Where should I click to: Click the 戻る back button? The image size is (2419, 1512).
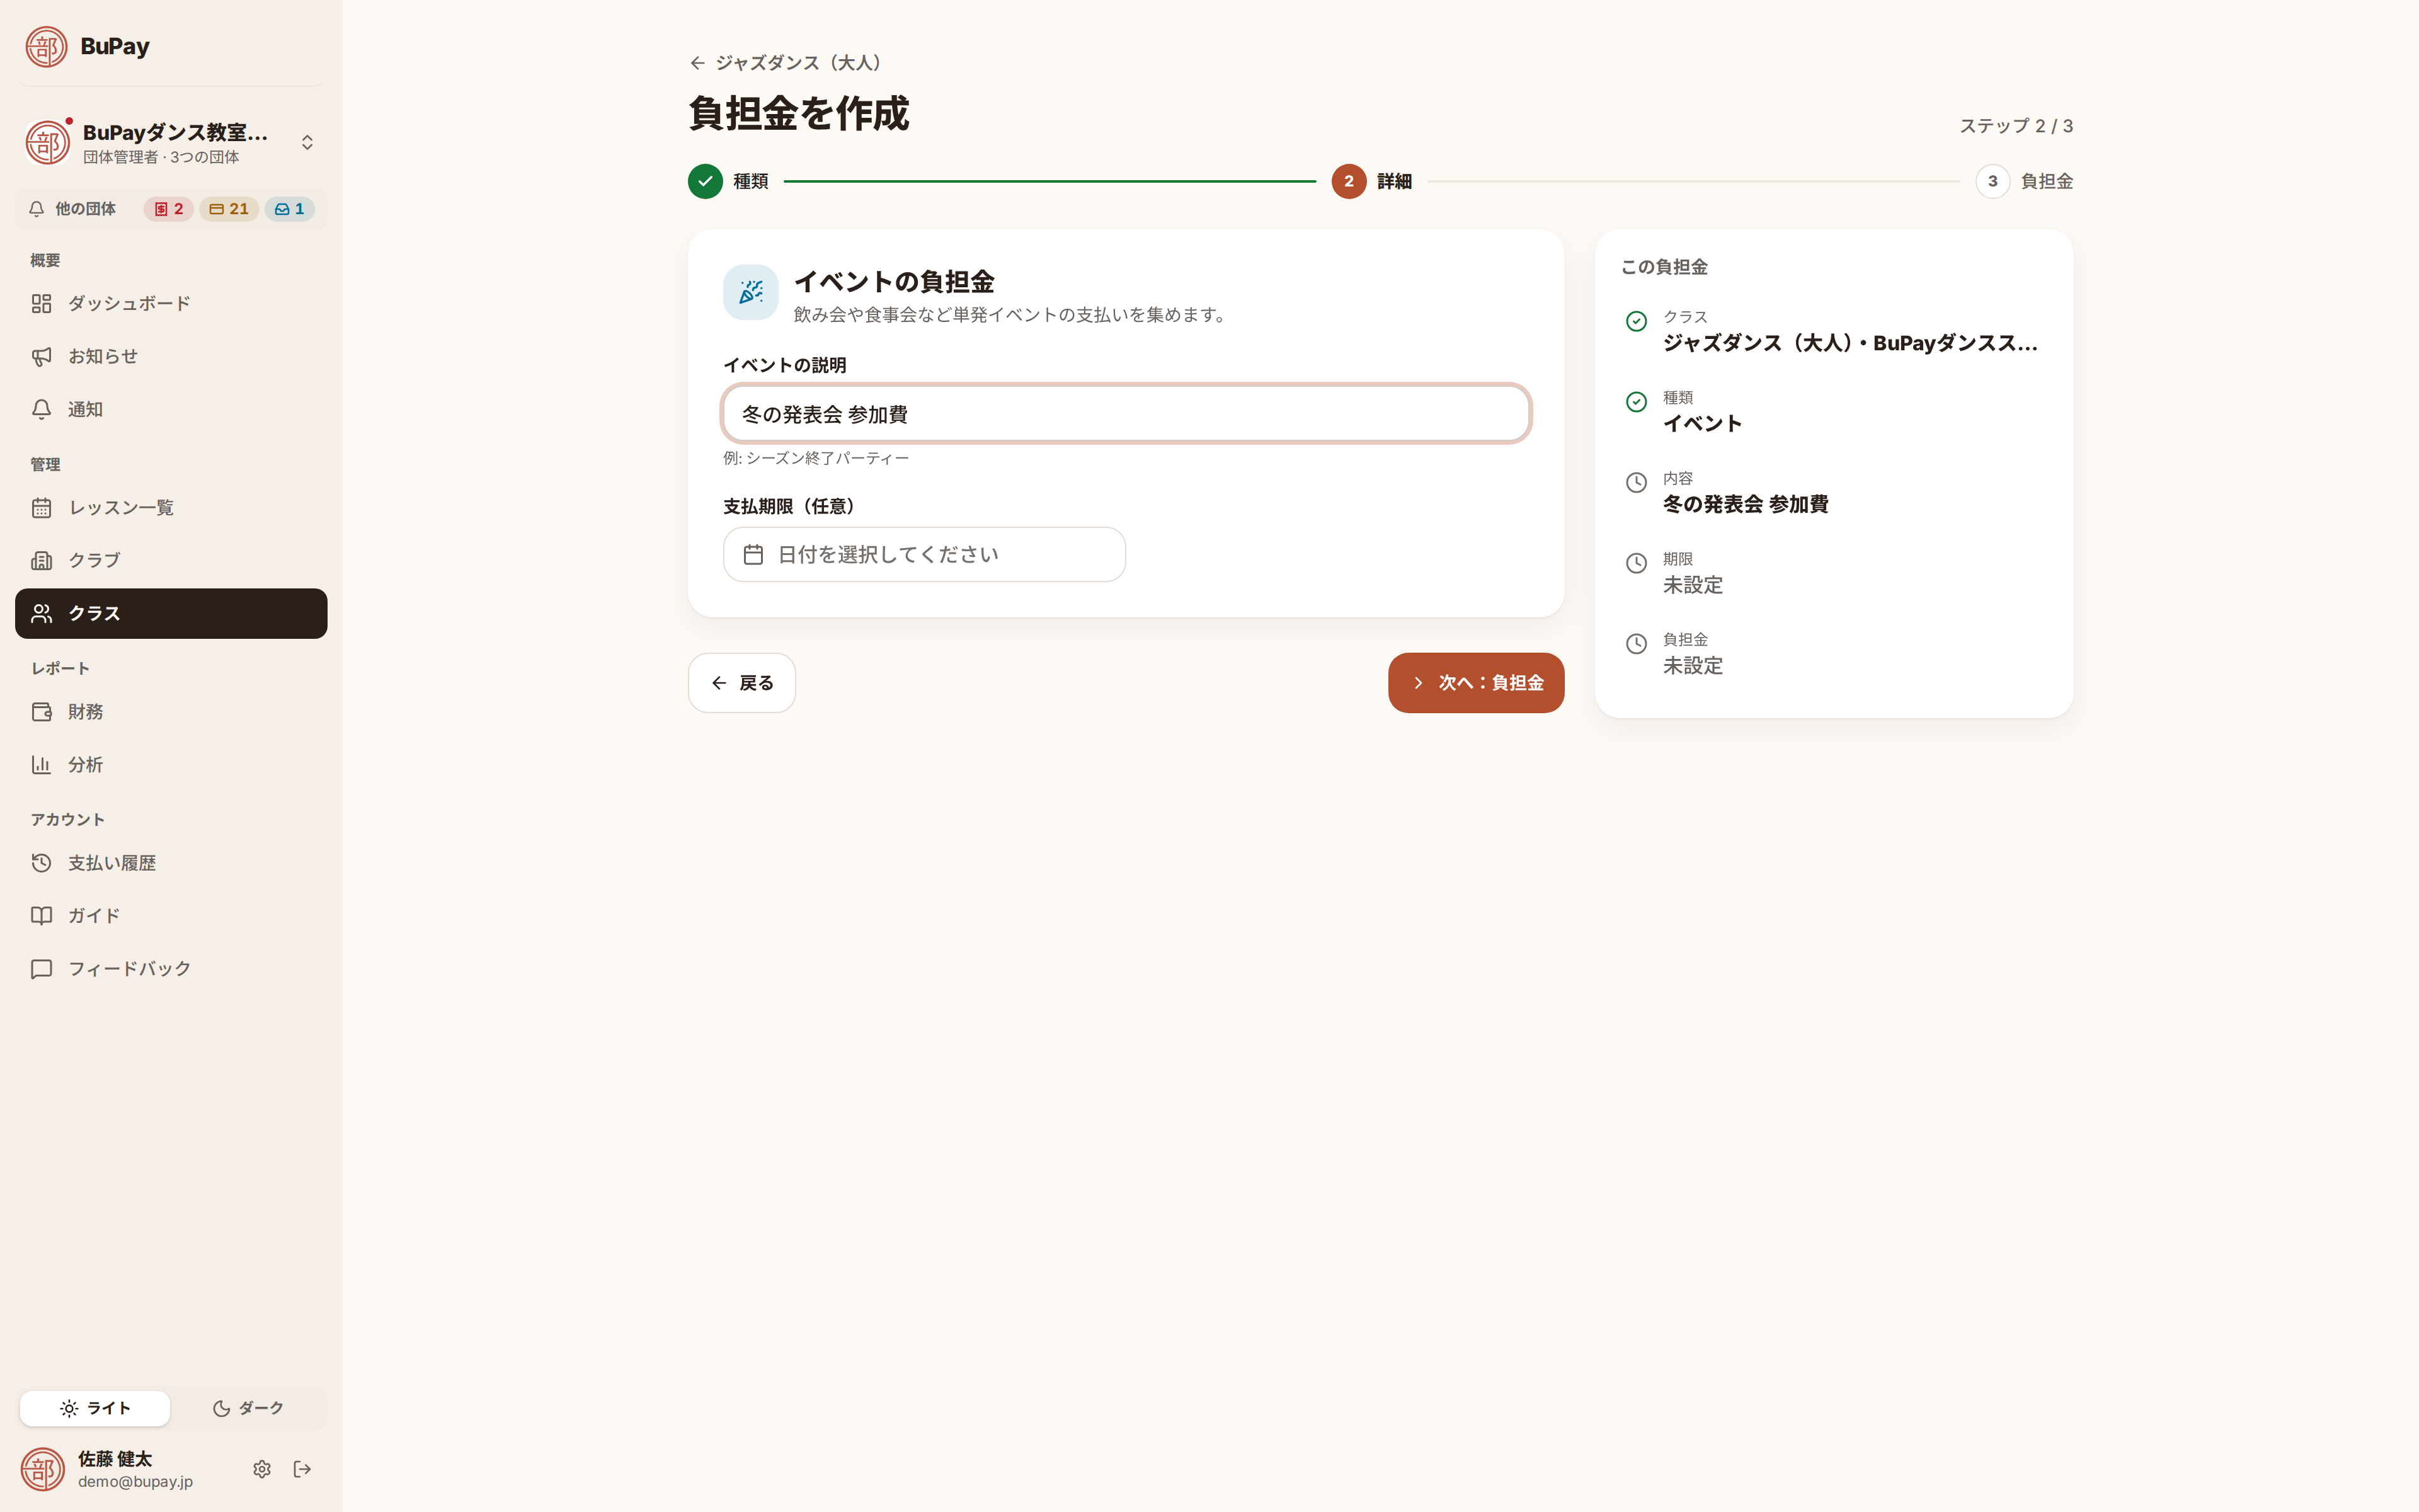click(741, 683)
